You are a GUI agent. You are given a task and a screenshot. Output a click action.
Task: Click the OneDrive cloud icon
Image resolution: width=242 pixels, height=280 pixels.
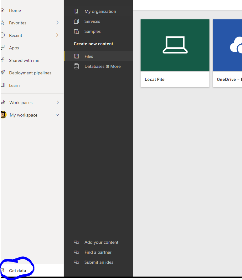pos(236,45)
